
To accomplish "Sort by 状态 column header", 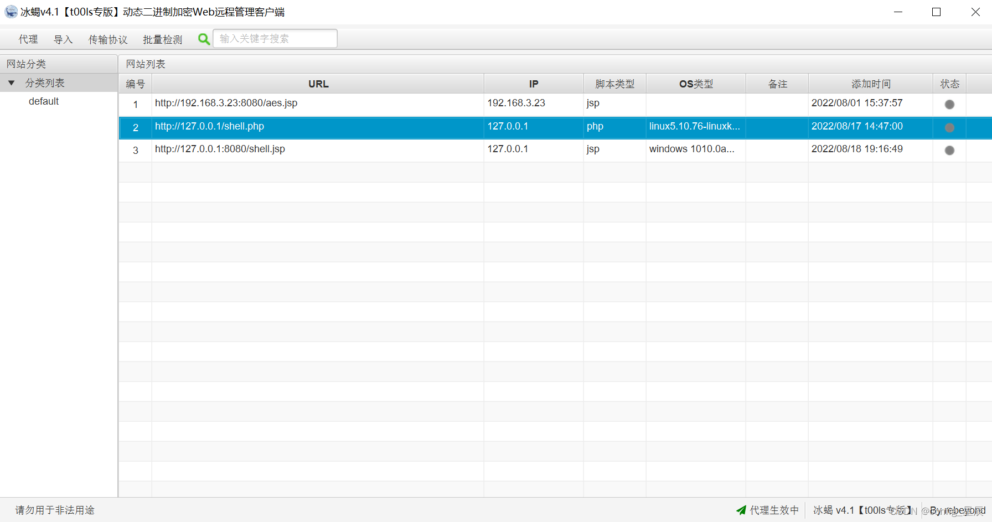I will click(x=949, y=84).
